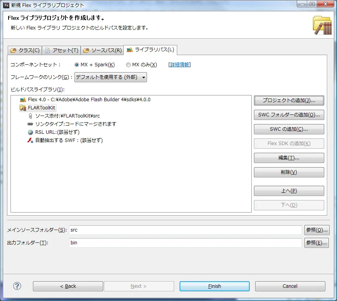The image size is (337, 301).
Task: Open the 詳細情報 link
Action: [180, 65]
